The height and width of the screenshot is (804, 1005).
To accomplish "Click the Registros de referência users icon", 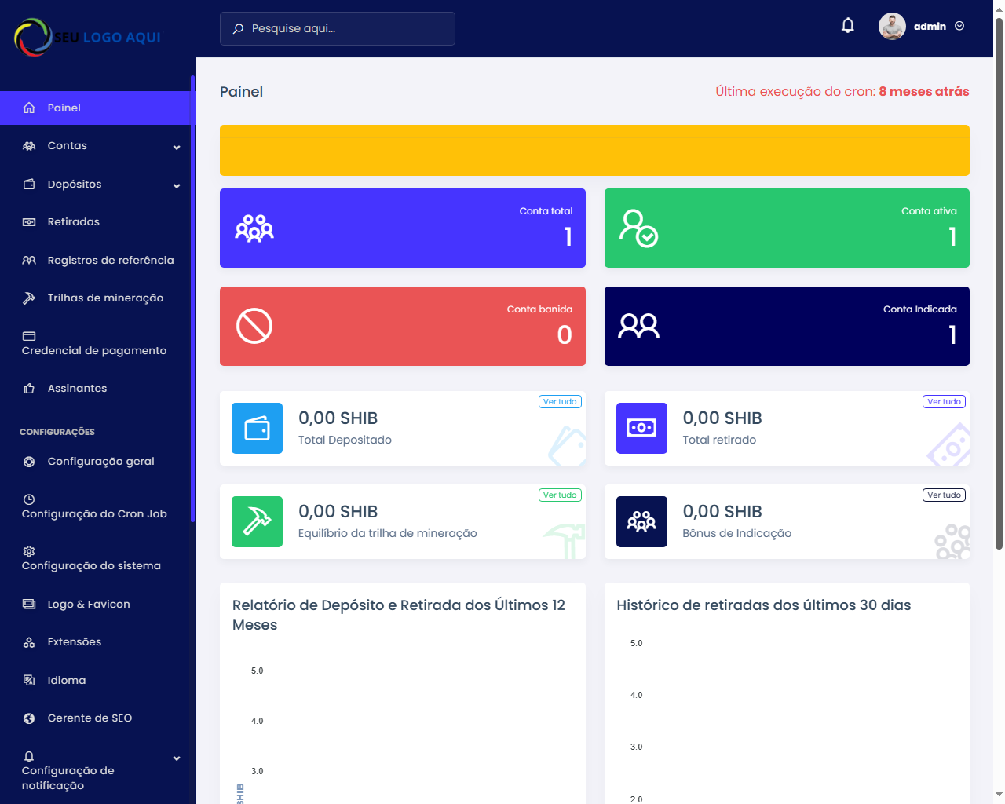I will (29, 261).
